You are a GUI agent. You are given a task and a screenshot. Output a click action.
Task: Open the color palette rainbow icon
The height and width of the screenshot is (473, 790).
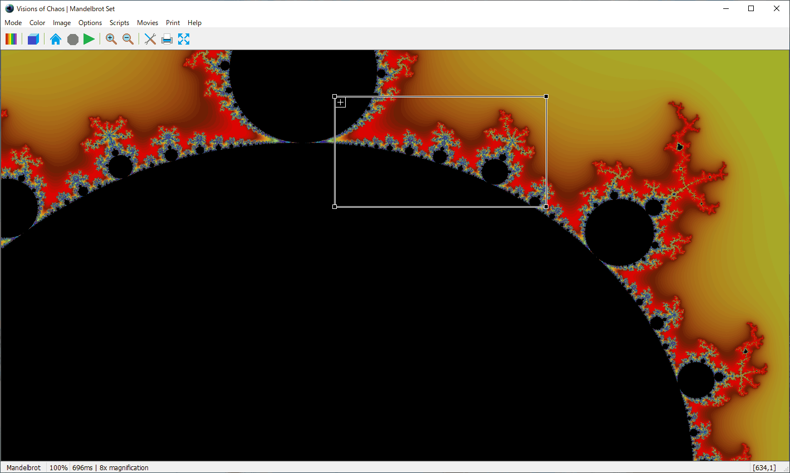[x=11, y=39]
